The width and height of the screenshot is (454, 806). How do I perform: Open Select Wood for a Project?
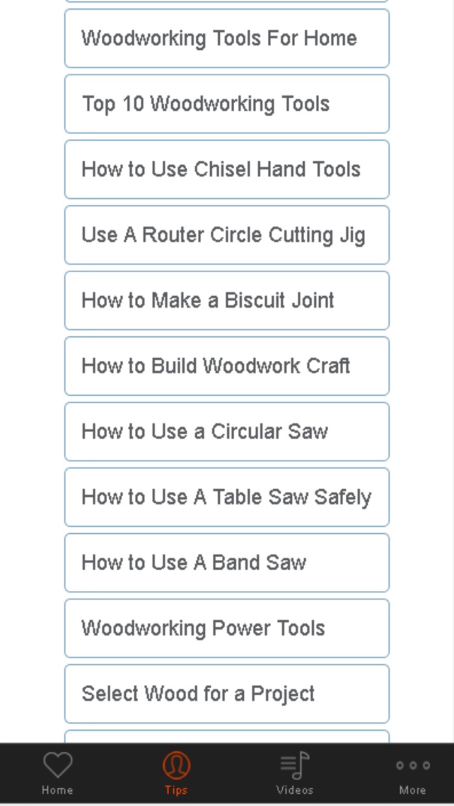coord(227,693)
